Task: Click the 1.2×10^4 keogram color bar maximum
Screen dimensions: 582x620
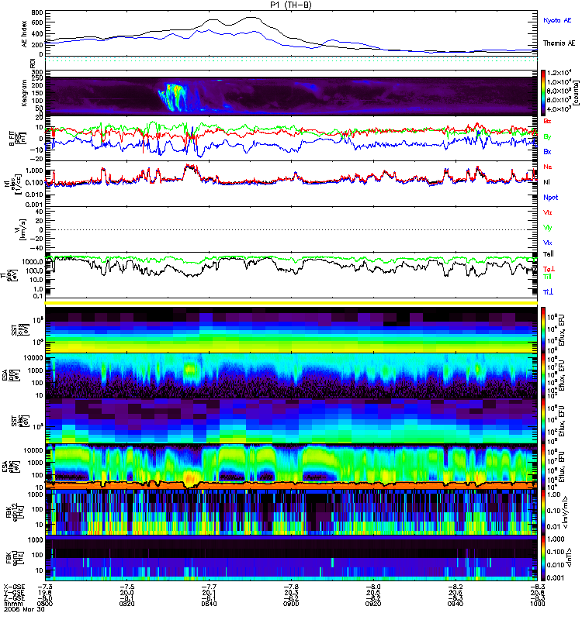Action: [559, 73]
